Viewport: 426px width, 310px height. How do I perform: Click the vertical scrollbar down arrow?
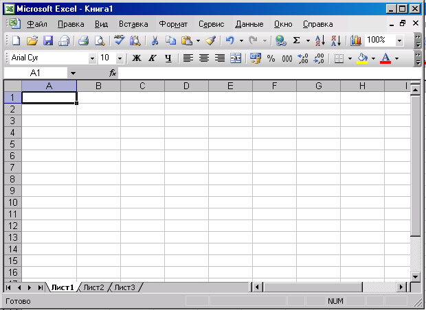(415, 277)
